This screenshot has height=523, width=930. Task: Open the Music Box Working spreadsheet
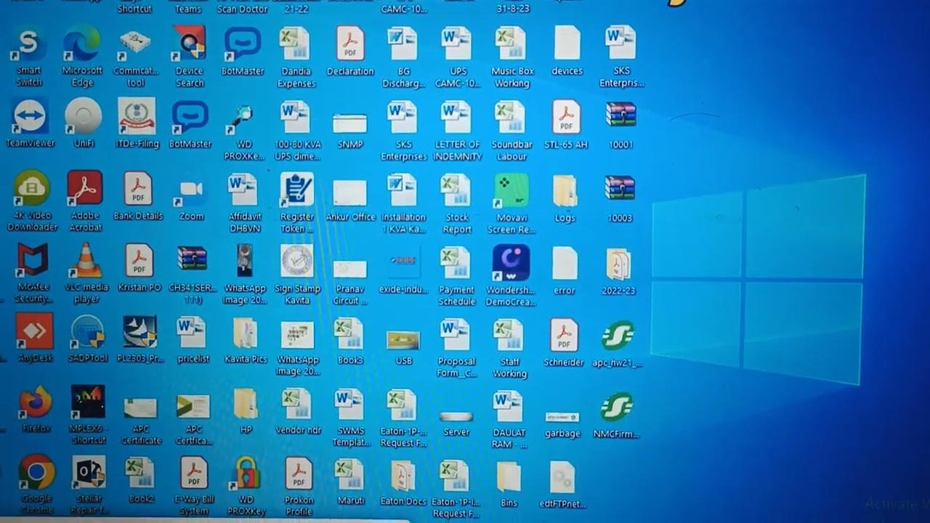(x=511, y=44)
